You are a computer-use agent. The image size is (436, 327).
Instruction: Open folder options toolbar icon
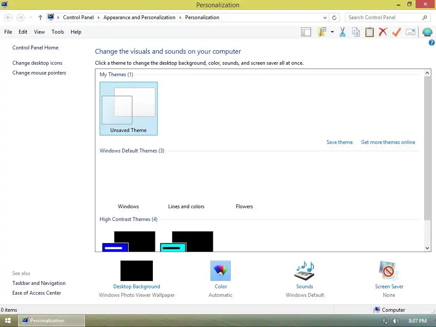322,32
